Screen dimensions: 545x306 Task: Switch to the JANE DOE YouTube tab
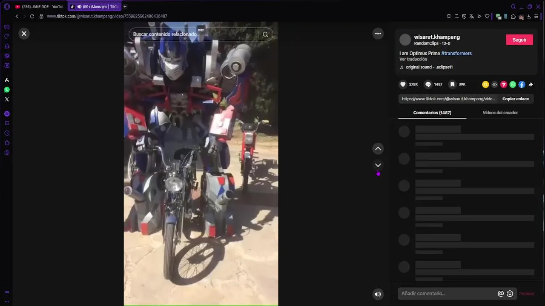click(39, 7)
